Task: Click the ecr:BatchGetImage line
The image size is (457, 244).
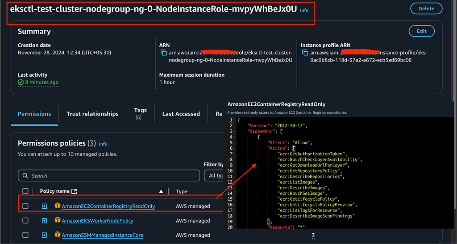Action: (302, 193)
